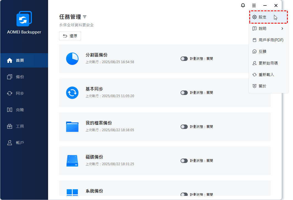Click last run time 2025/08/25 11:05:20

point(118,96)
